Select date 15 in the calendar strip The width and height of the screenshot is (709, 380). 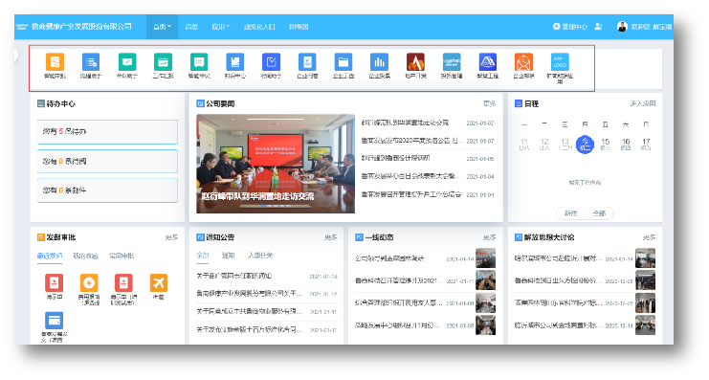(605, 145)
